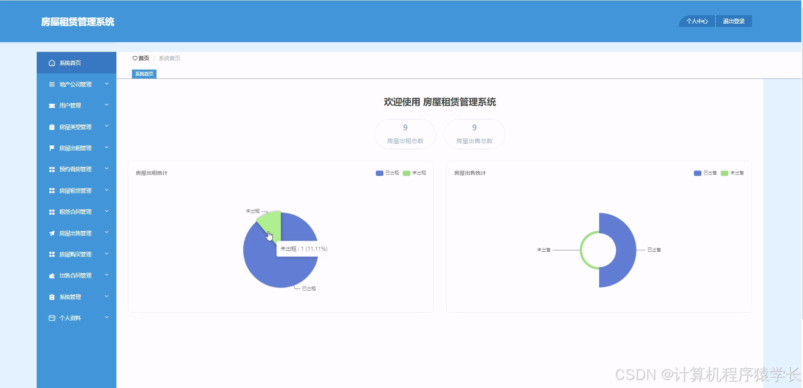Viewport: 803px width, 388px height.
Task: Click the clipboard icon beside 房屋类型管理
Action: point(52,127)
